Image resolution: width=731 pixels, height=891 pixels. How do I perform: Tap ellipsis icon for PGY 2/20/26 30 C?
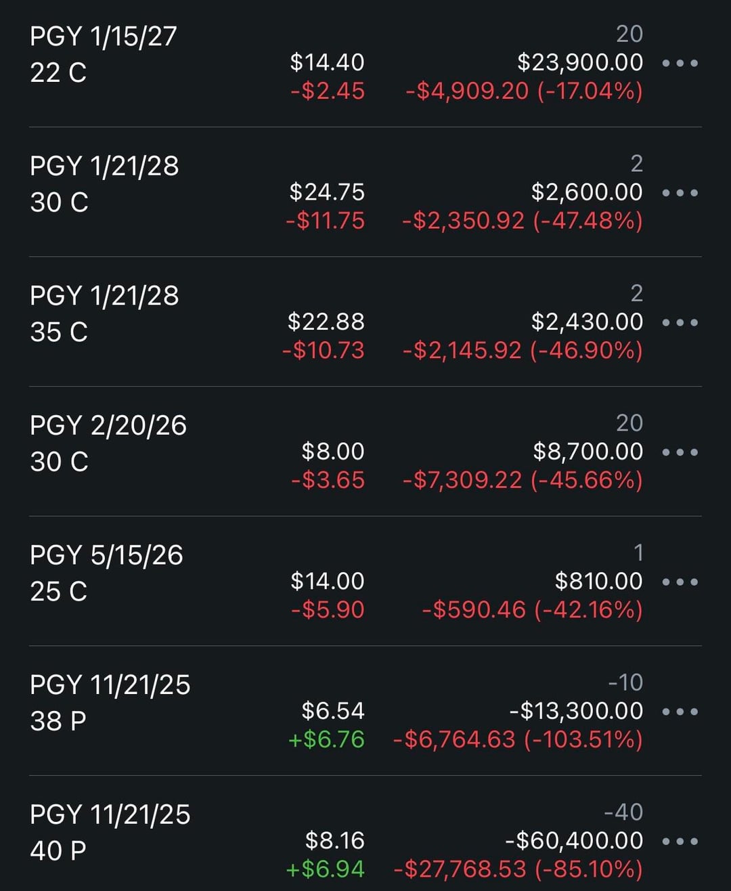click(680, 452)
